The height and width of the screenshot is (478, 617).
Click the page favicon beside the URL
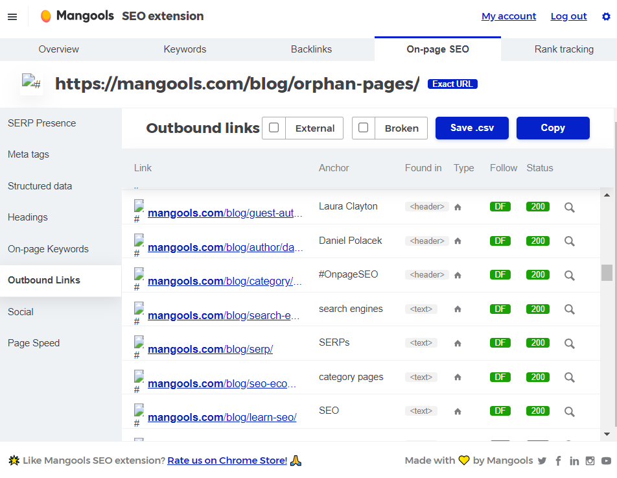tap(31, 82)
